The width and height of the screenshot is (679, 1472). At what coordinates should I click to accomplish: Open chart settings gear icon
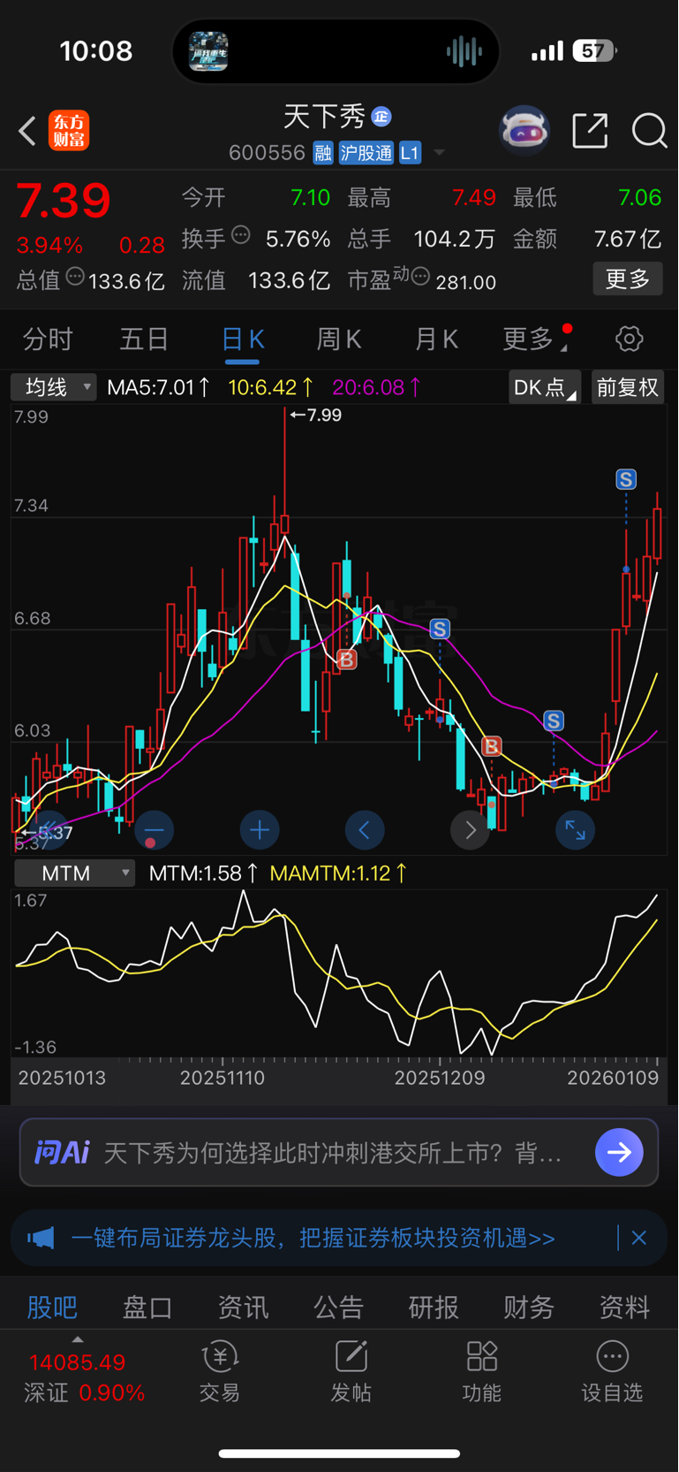(630, 339)
